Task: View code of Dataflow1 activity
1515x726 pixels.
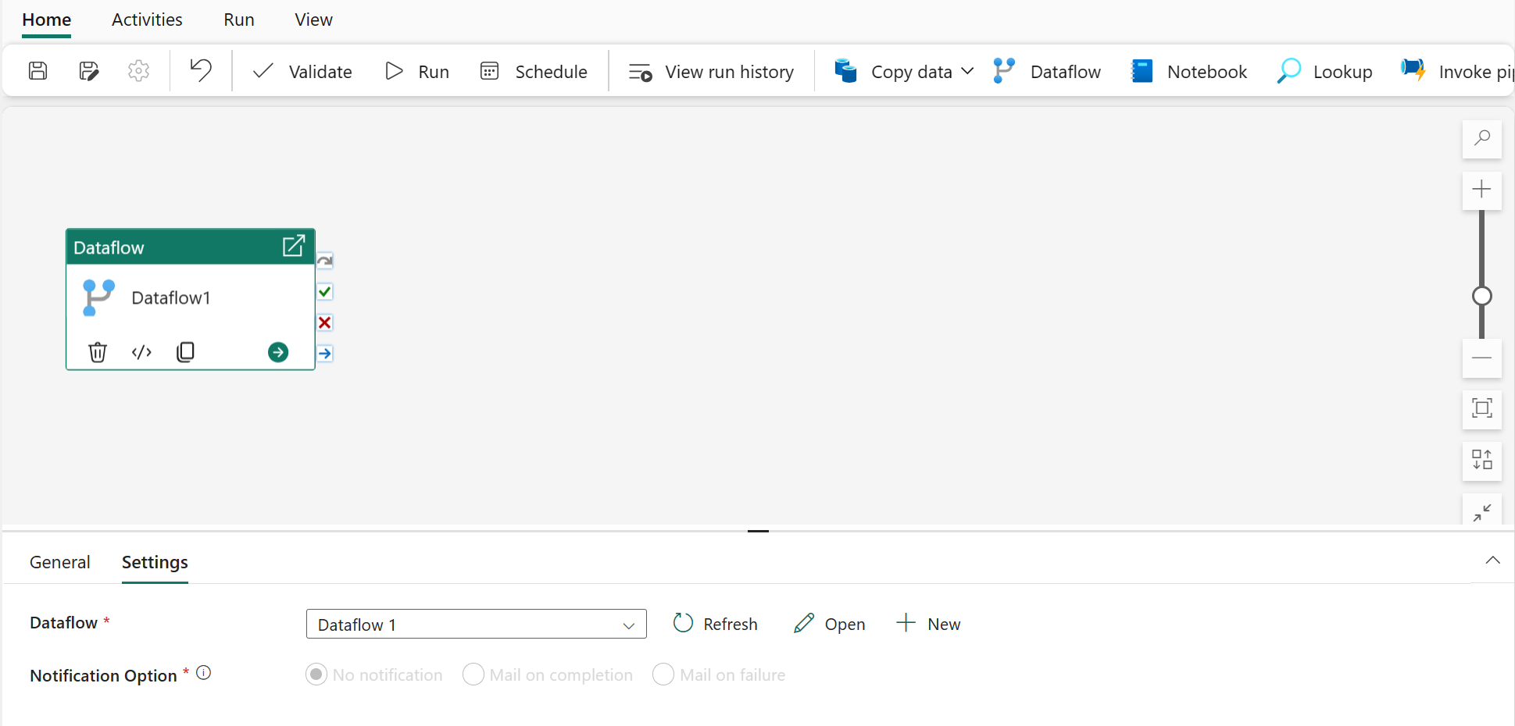Action: coord(141,352)
